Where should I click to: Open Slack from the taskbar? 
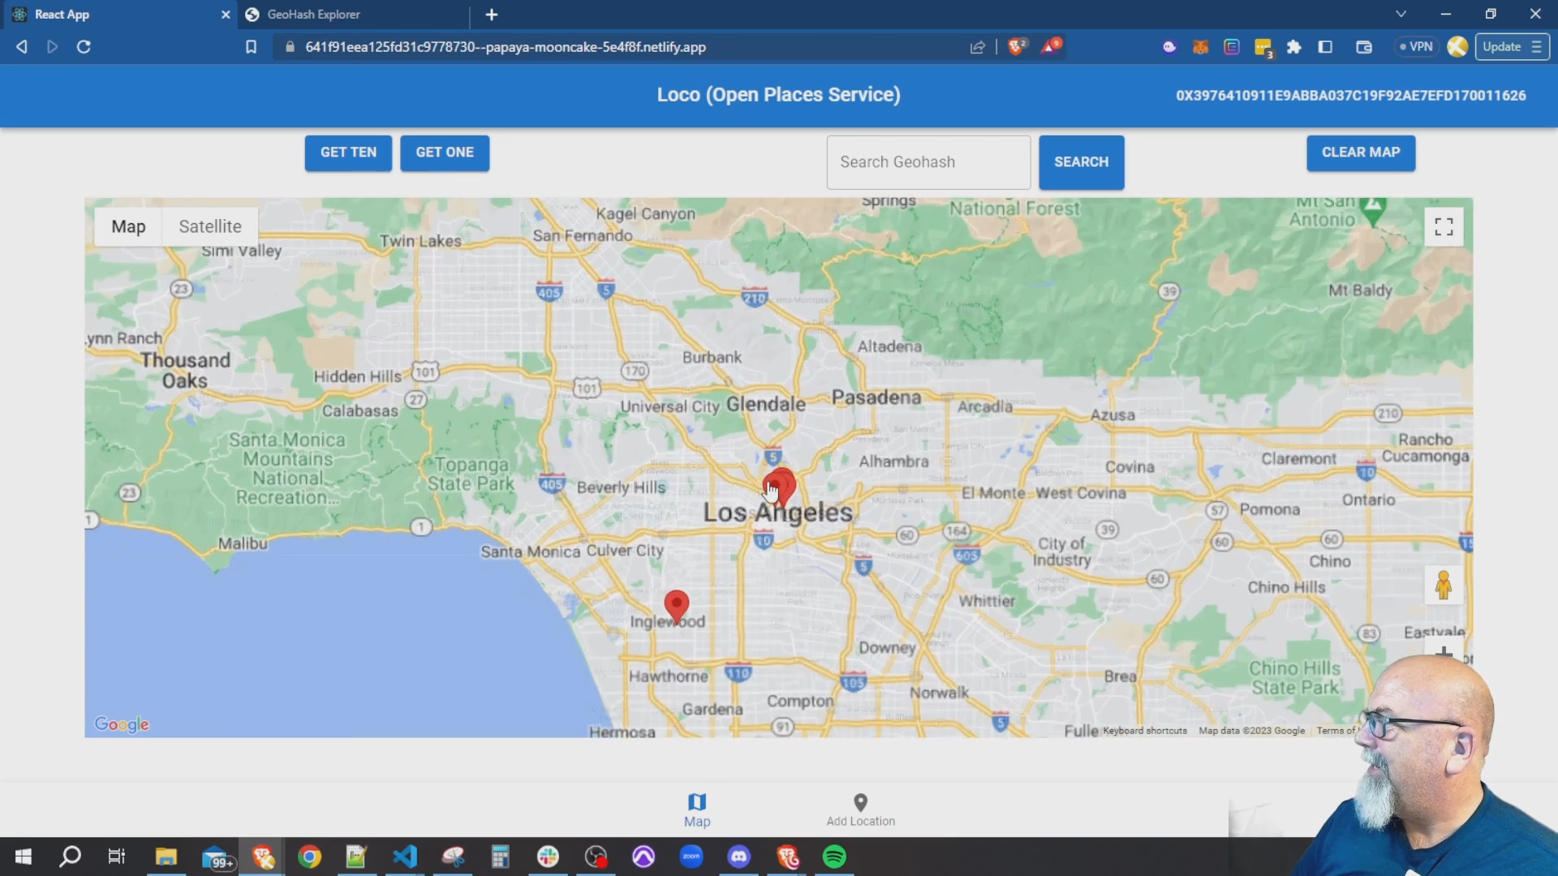click(548, 857)
